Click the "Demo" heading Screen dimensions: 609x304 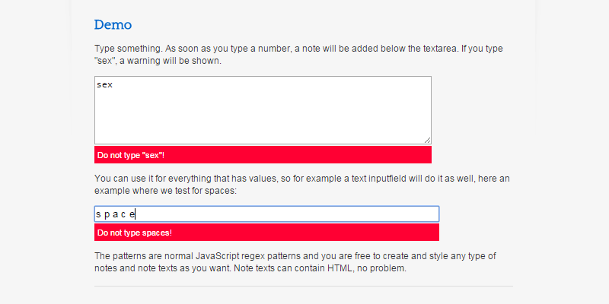[x=113, y=25]
